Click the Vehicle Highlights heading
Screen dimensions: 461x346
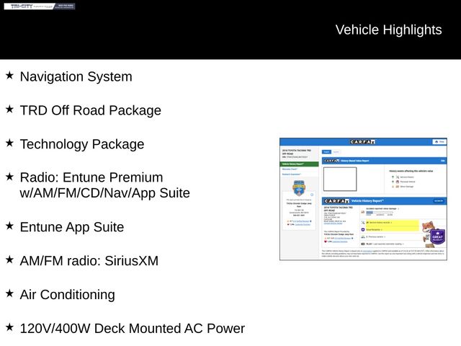click(x=388, y=30)
